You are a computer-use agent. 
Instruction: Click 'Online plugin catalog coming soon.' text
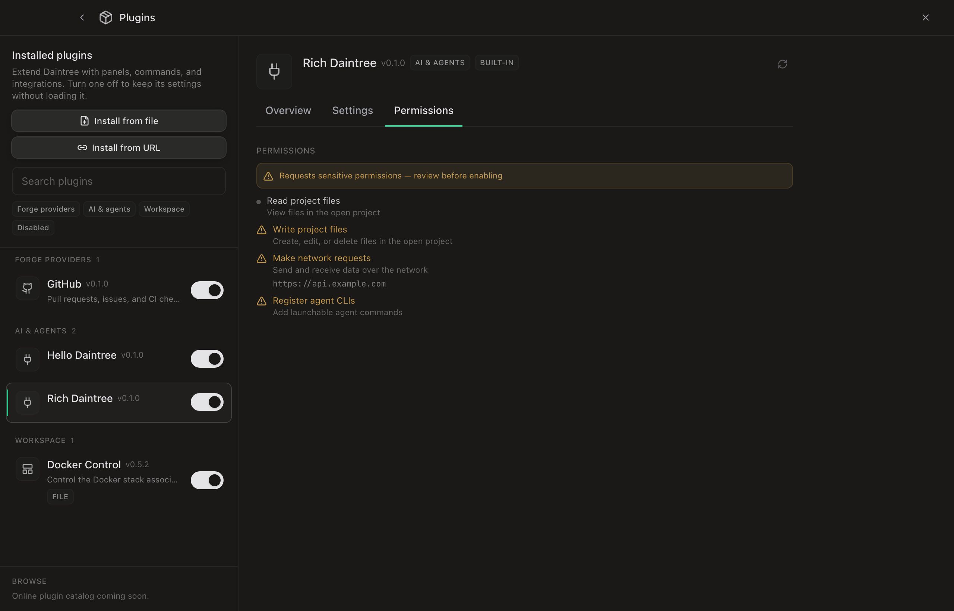point(80,596)
